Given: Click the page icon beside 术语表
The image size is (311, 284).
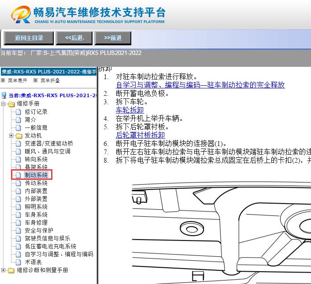Looking at the screenshot, I should tap(19, 262).
